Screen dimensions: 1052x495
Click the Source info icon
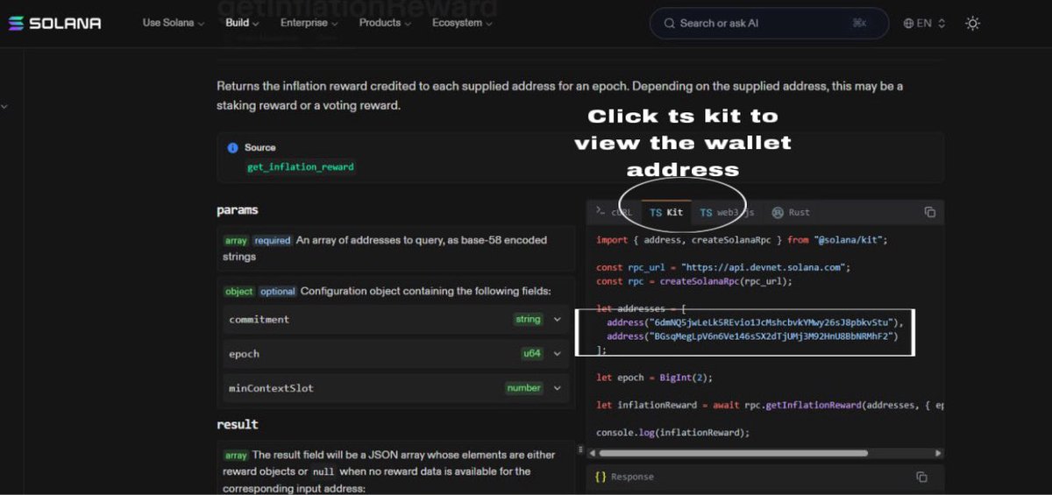[232, 148]
